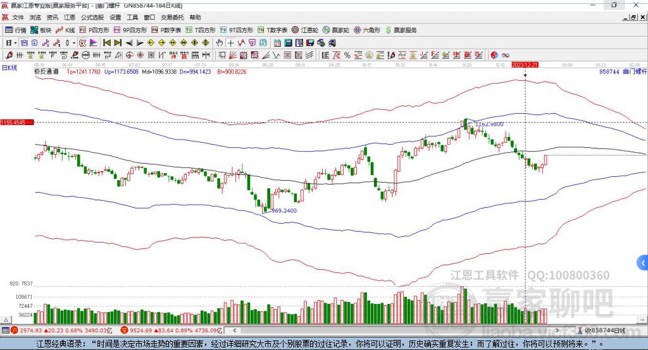The image size is (648, 350).
Task: Switch to the K线 chart view
Action: [x=65, y=30]
